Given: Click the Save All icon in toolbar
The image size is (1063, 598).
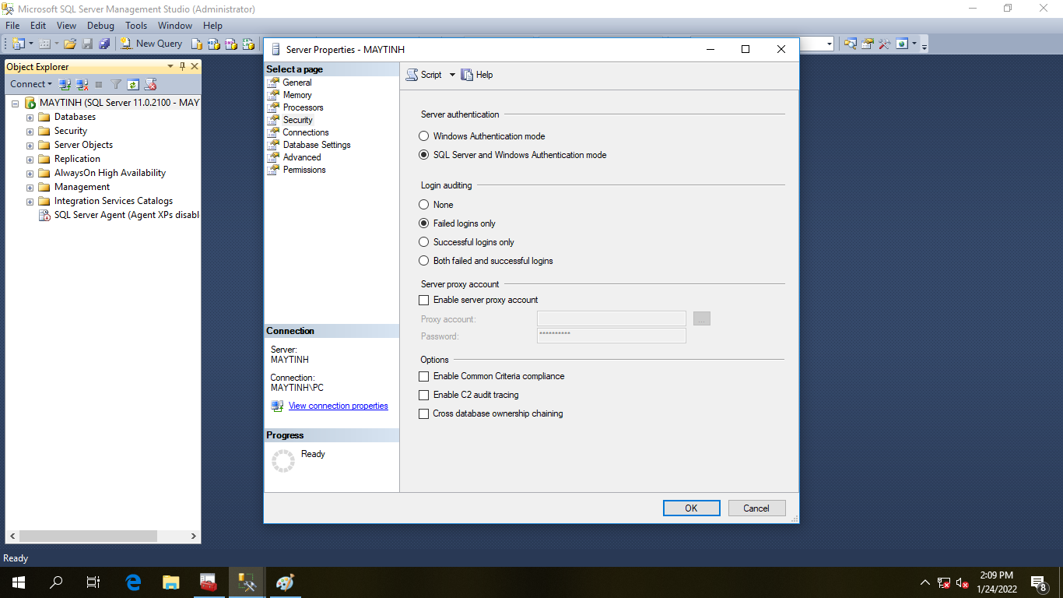Looking at the screenshot, I should pos(104,44).
